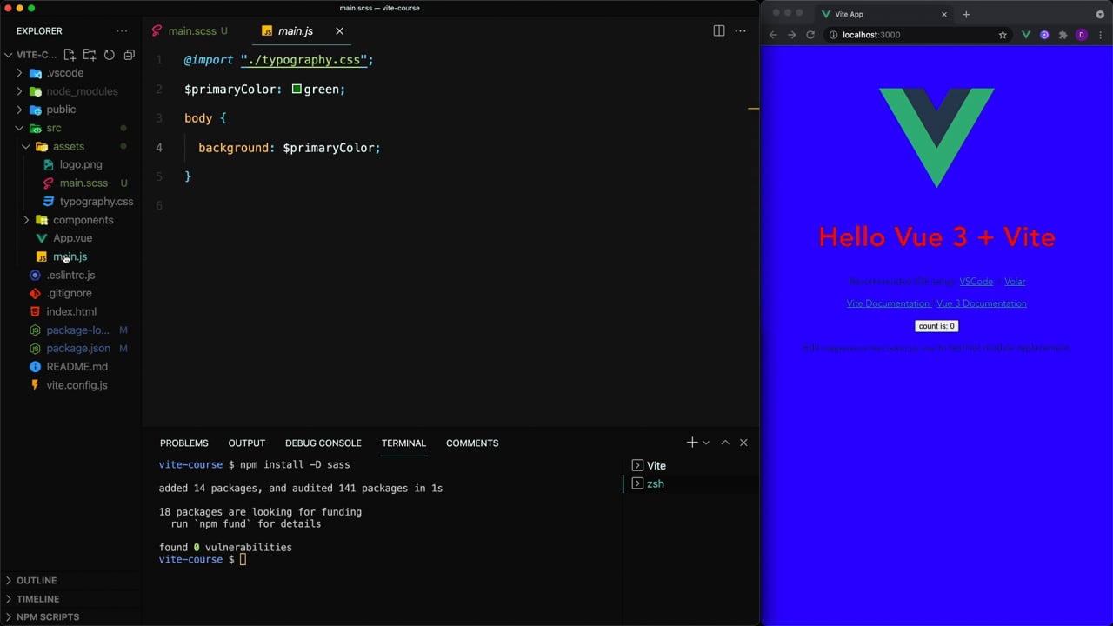Switch to the Terminal panel tab
Image resolution: width=1113 pixels, height=626 pixels.
[x=403, y=443]
